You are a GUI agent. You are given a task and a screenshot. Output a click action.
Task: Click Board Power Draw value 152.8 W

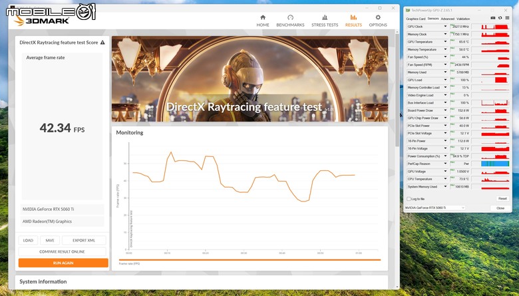pyautogui.click(x=463, y=110)
